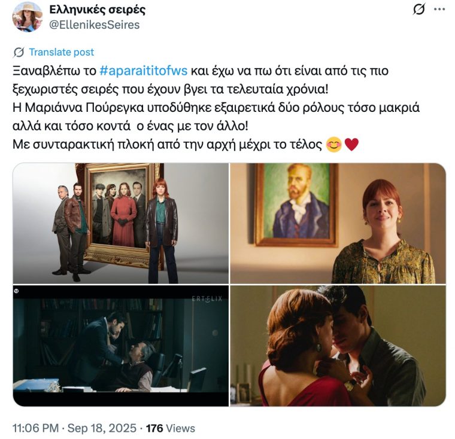Open the image of woman beside Van Gogh portrait
The width and height of the screenshot is (455, 439).
(338, 223)
